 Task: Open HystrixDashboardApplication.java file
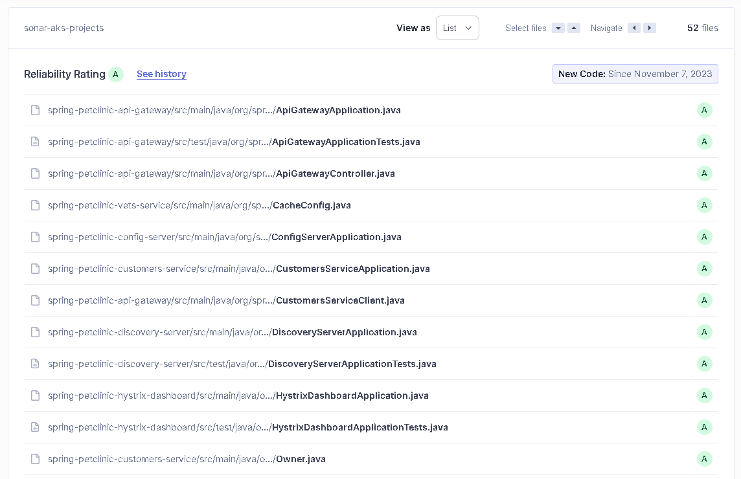[x=238, y=395]
